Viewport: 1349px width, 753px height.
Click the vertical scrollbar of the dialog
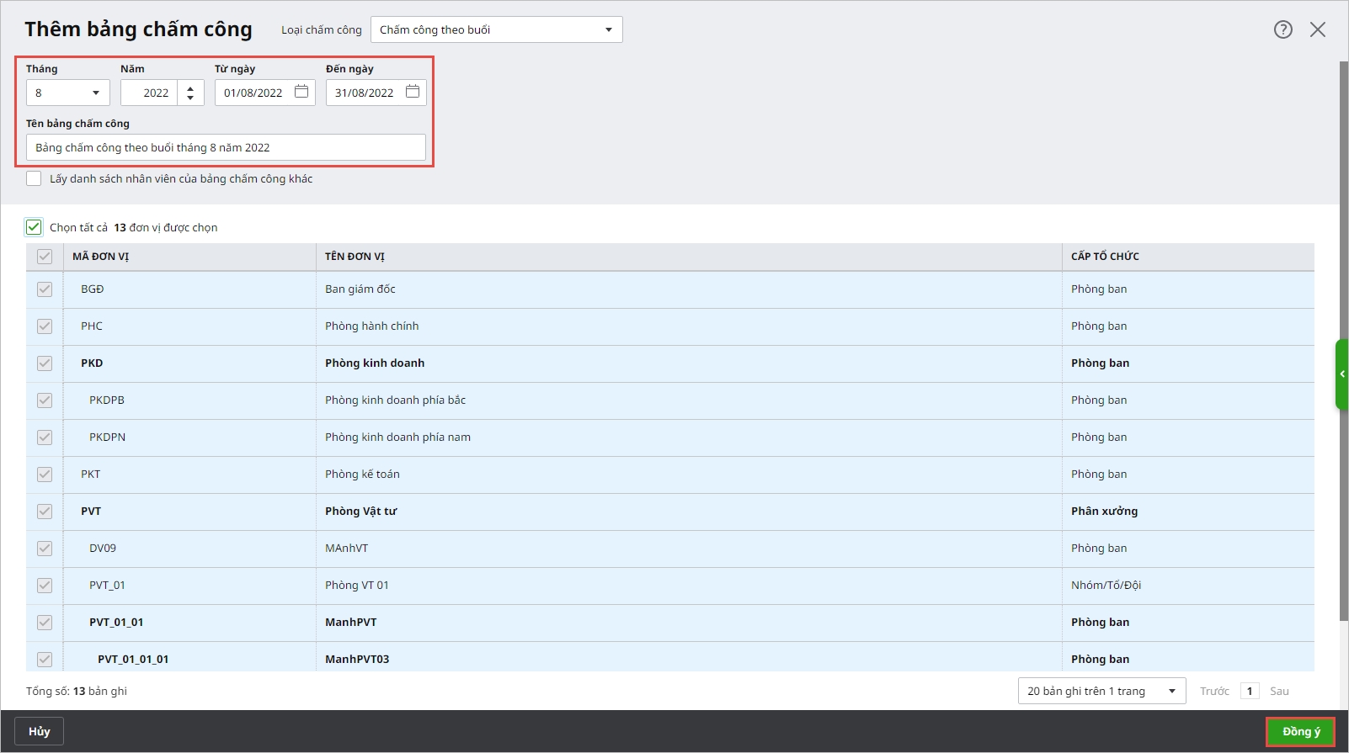click(1344, 341)
